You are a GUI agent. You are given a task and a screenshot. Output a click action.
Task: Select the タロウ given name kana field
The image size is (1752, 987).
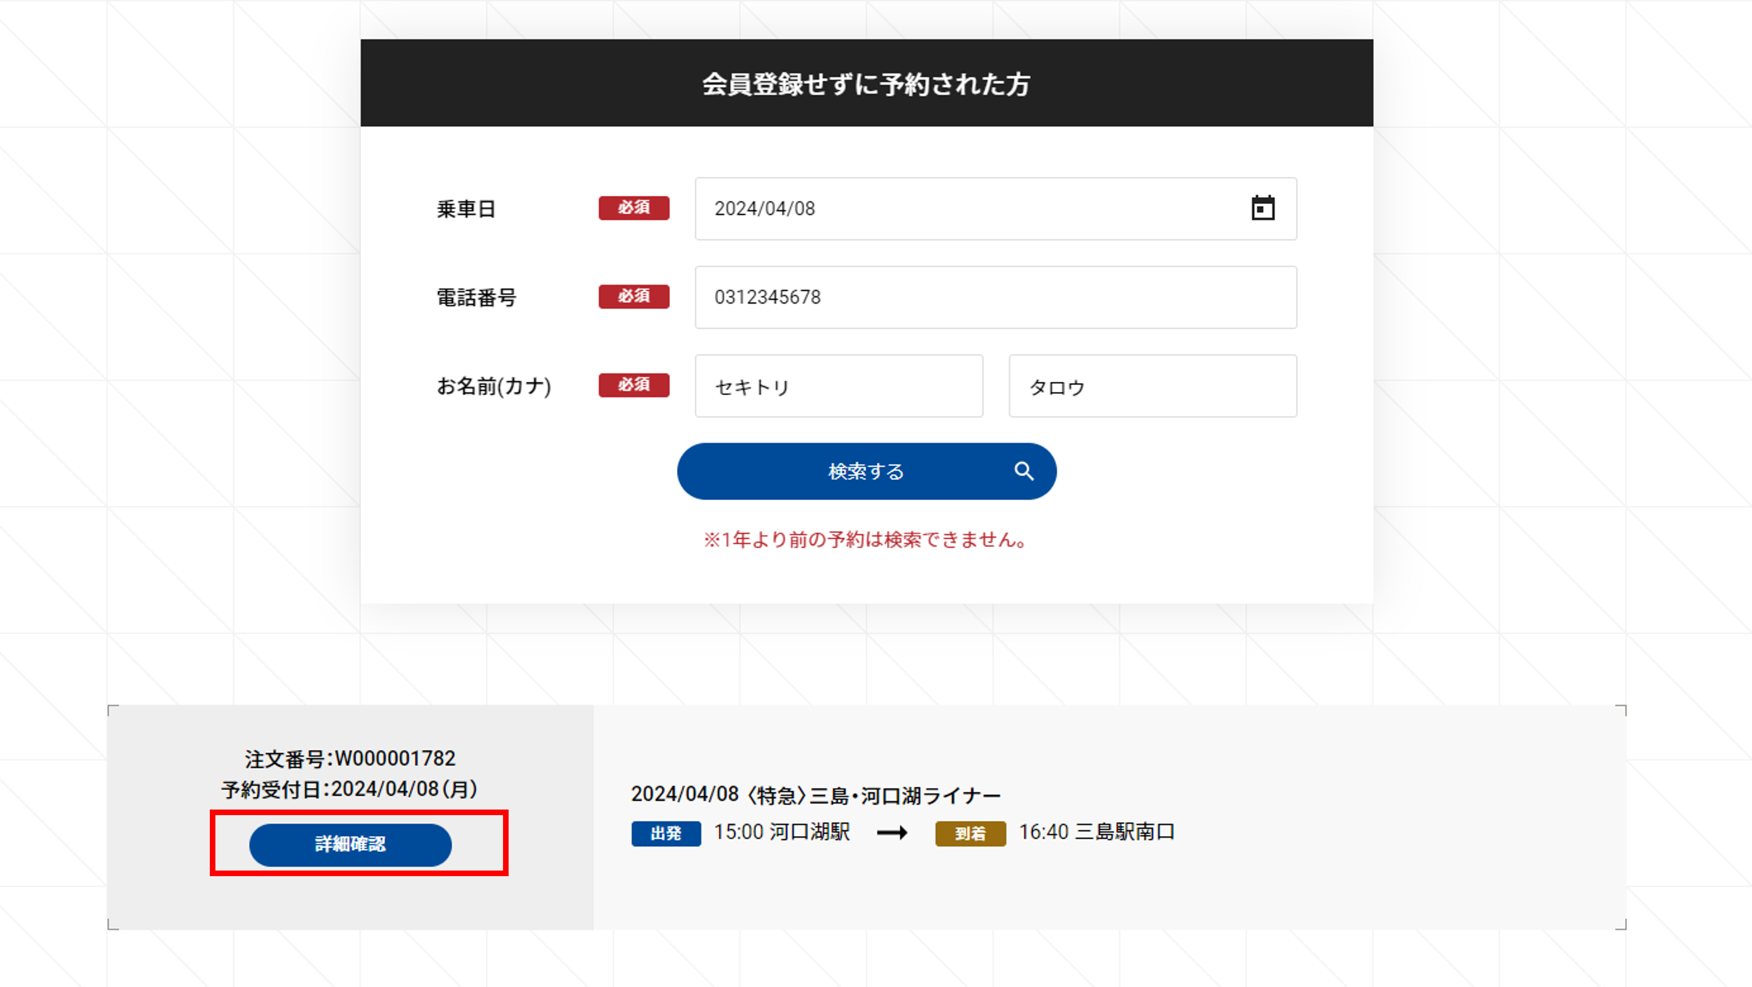[x=1152, y=386]
